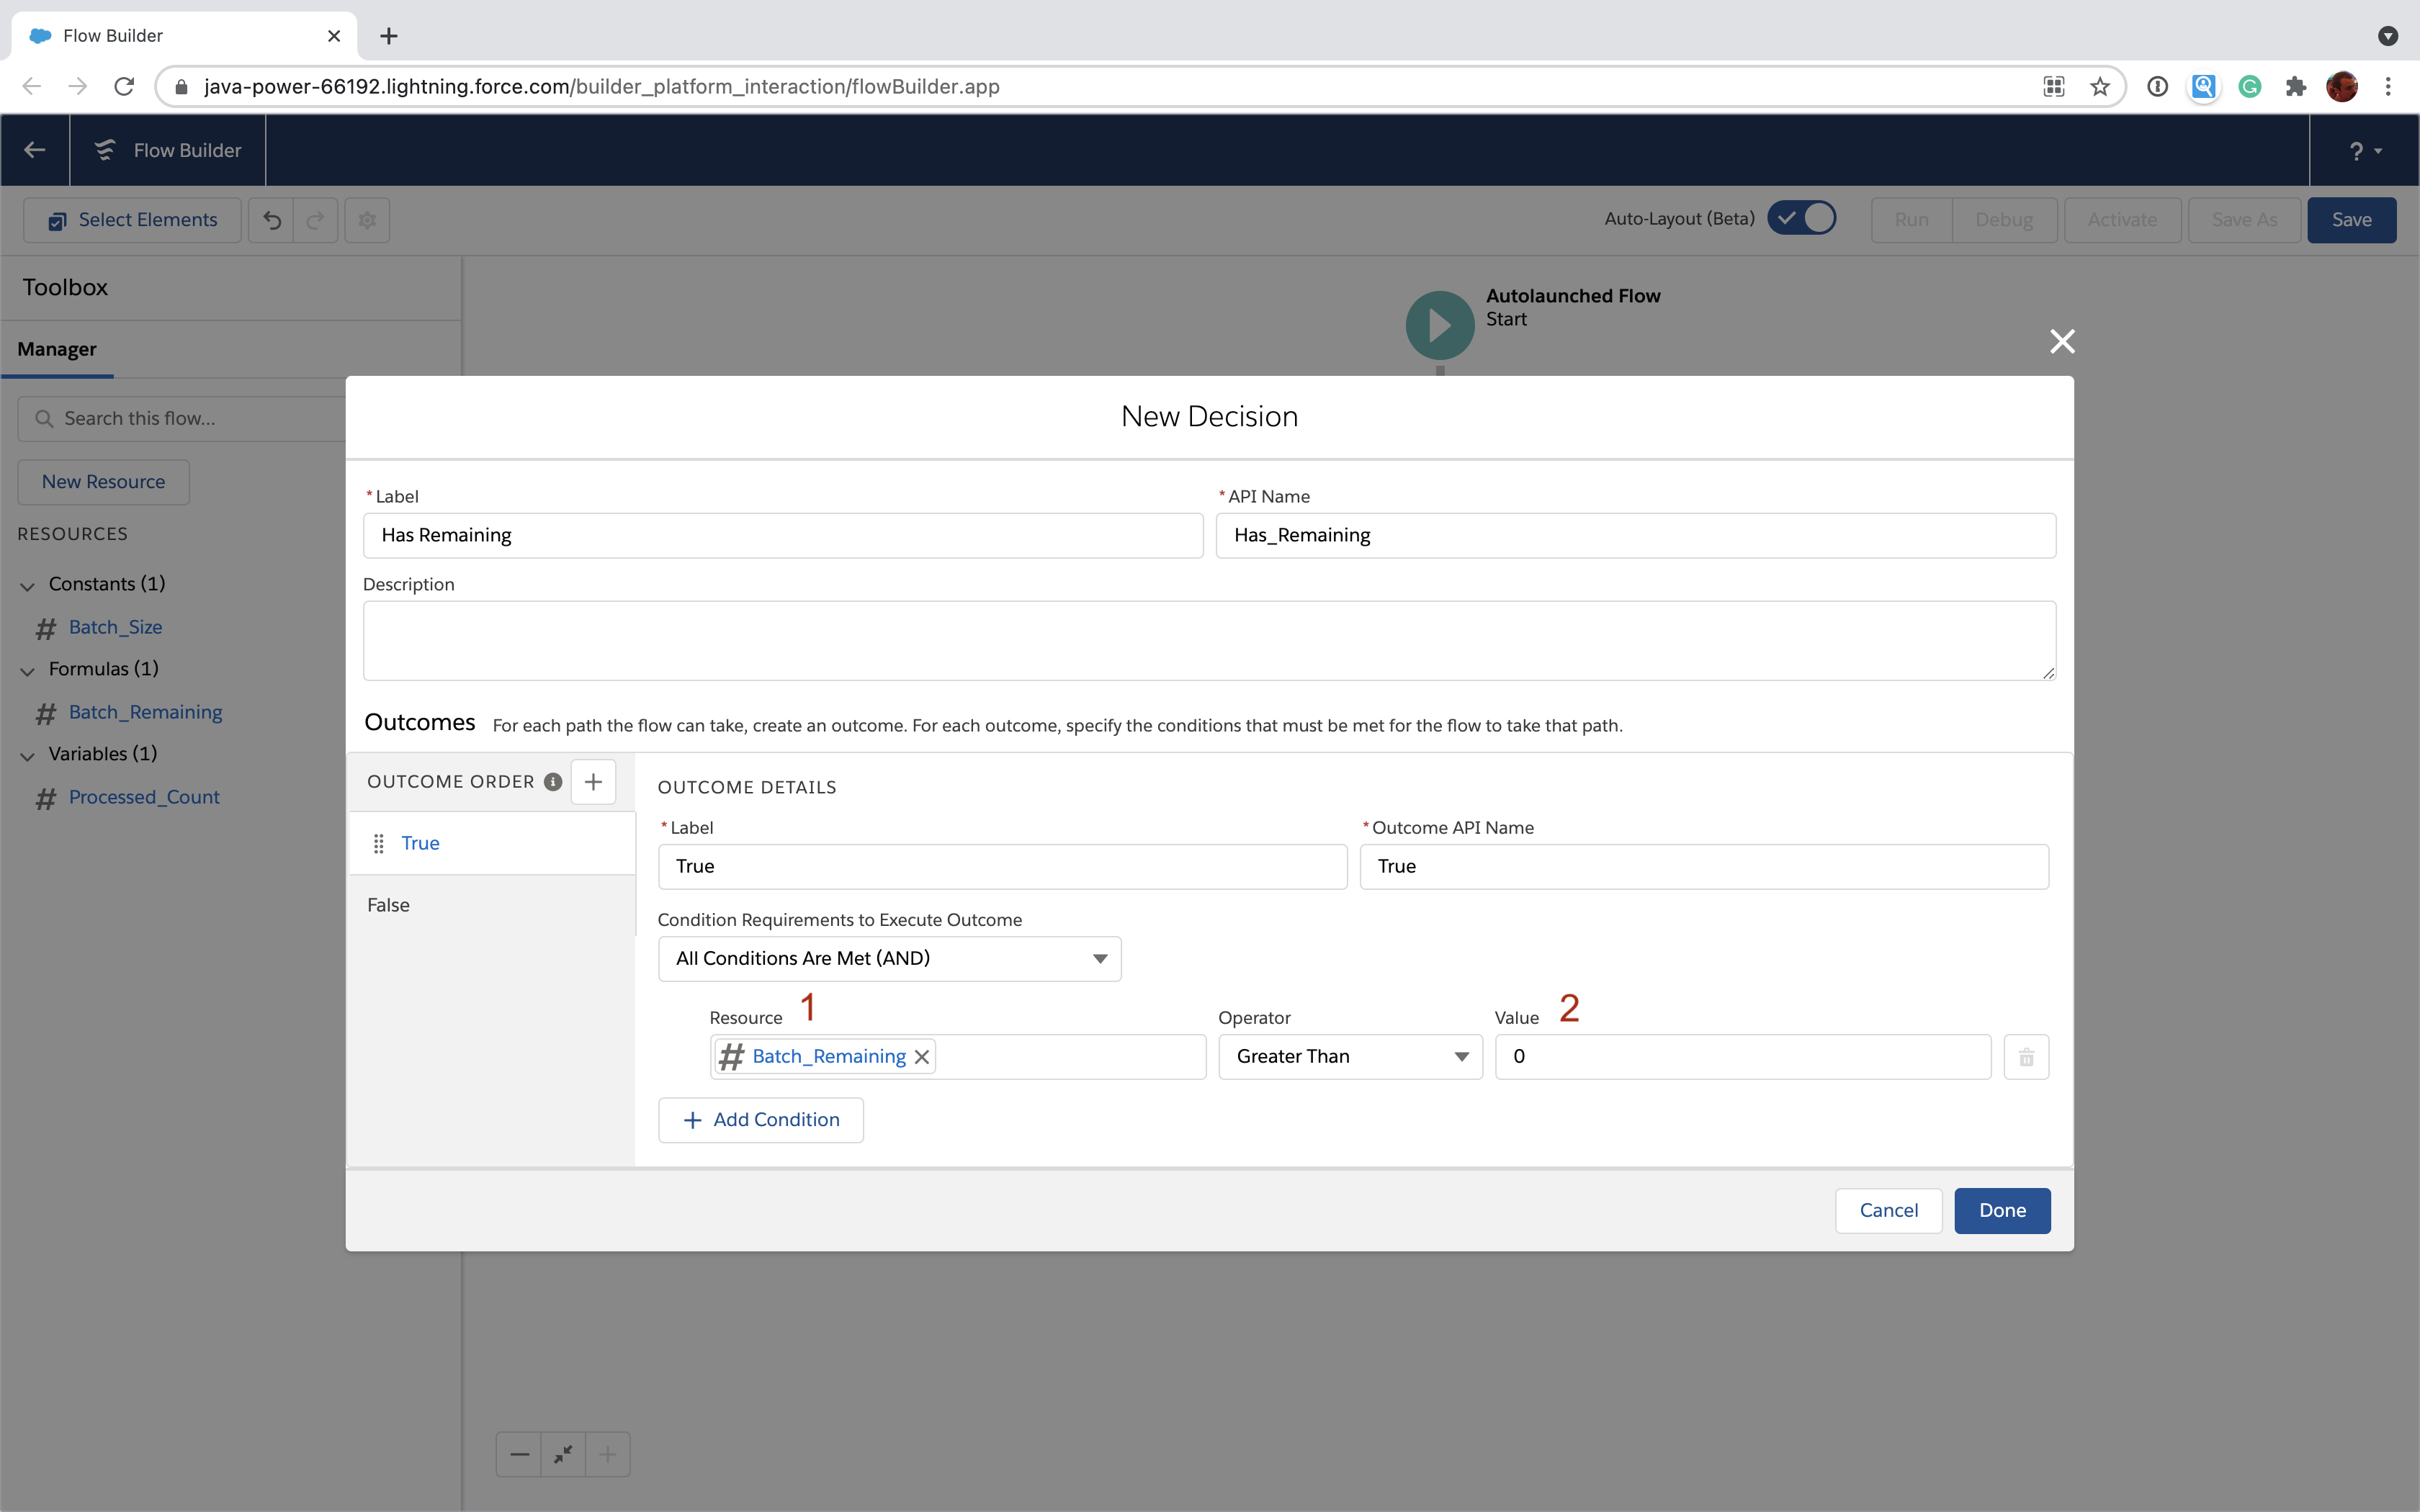Zoom out the flow canvas

518,1454
